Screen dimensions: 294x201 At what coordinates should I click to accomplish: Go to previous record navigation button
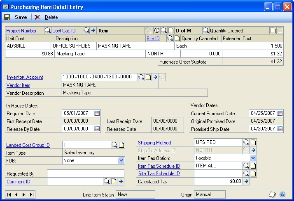[x=16, y=195]
